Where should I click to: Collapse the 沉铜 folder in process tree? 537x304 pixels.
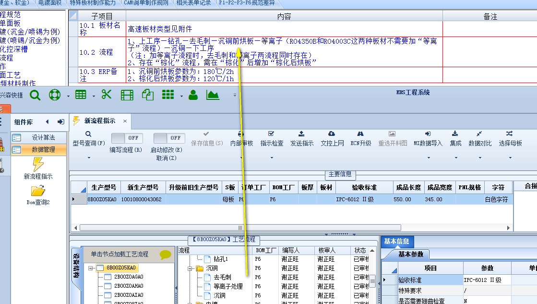coord(190,268)
